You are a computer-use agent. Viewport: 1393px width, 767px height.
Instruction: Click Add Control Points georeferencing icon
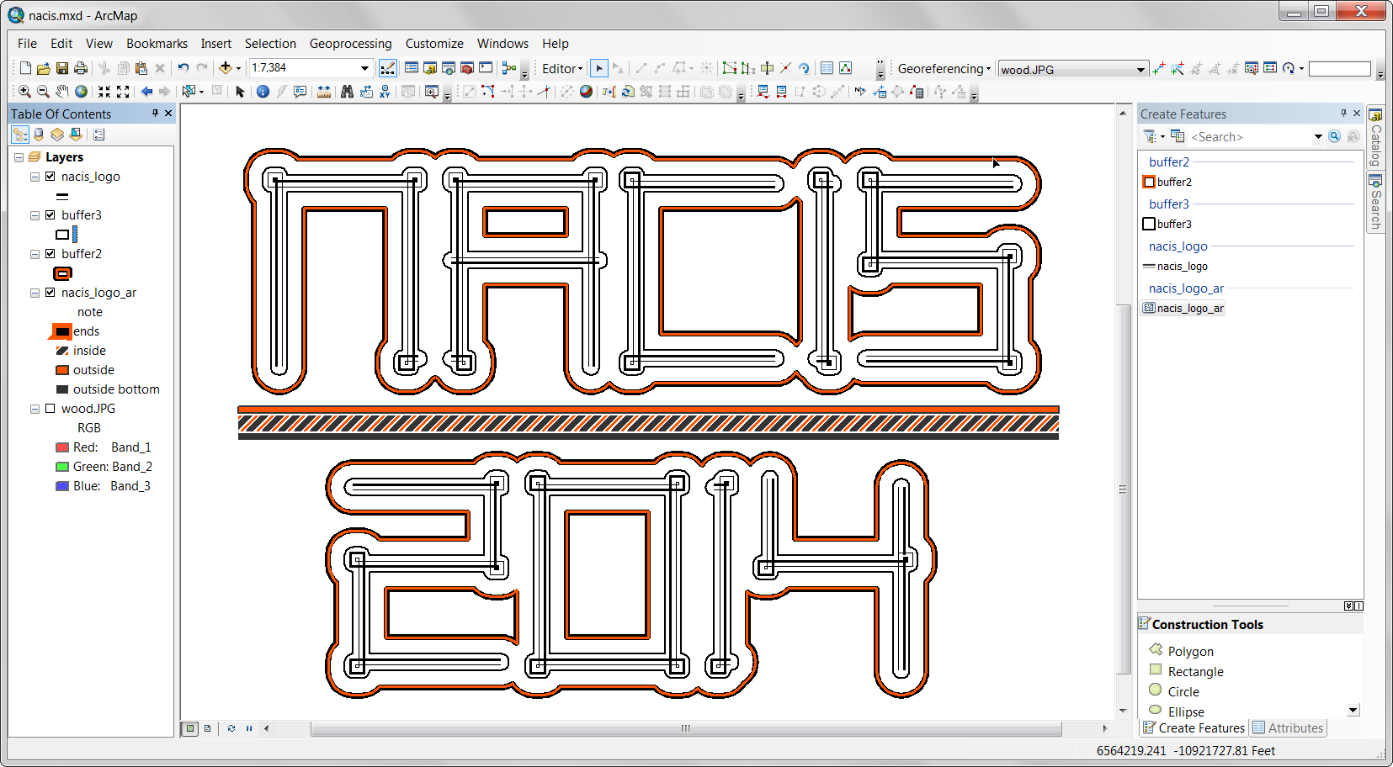click(x=1158, y=68)
